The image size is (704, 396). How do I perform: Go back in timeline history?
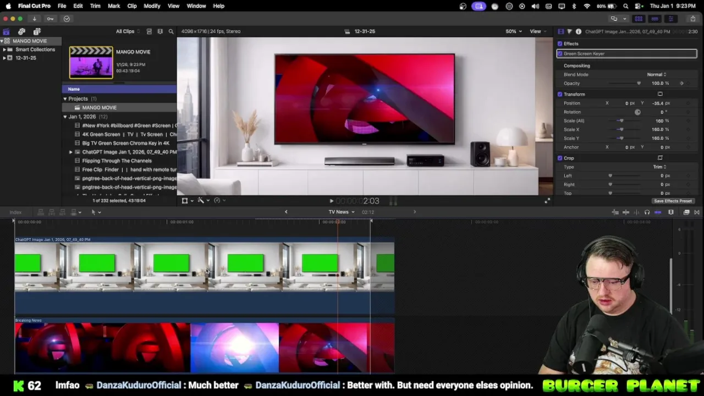[x=286, y=212]
